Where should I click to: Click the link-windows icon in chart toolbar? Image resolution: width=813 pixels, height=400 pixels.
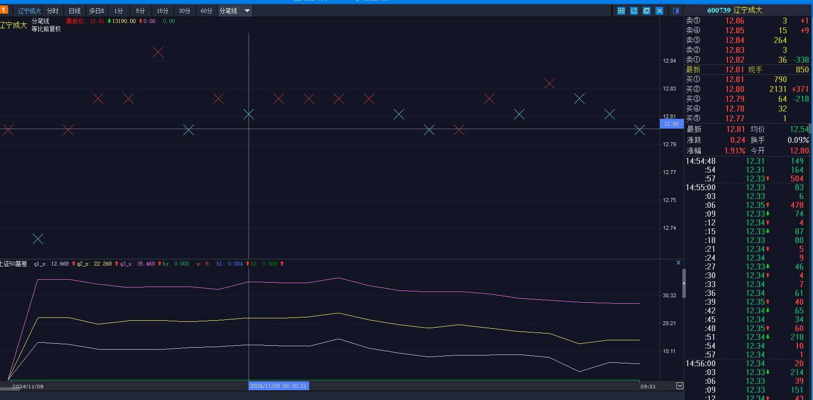tap(621, 11)
